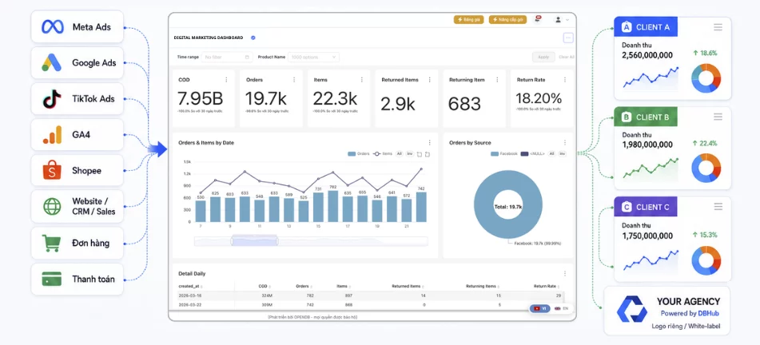Click the chart date range zoom slider
Image resolution: width=760 pixels, height=345 pixels.
(311, 241)
